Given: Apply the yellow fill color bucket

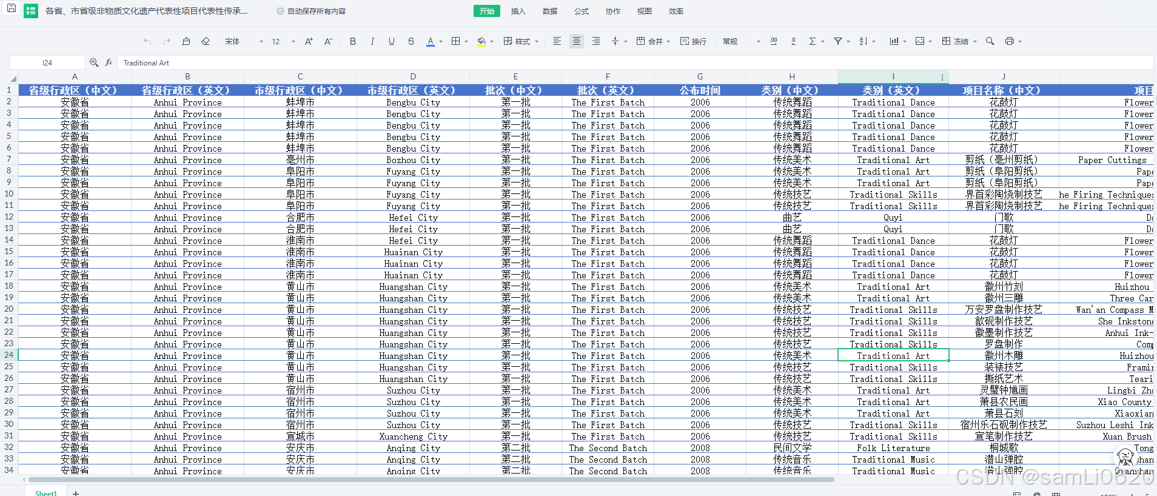Looking at the screenshot, I should click(481, 41).
